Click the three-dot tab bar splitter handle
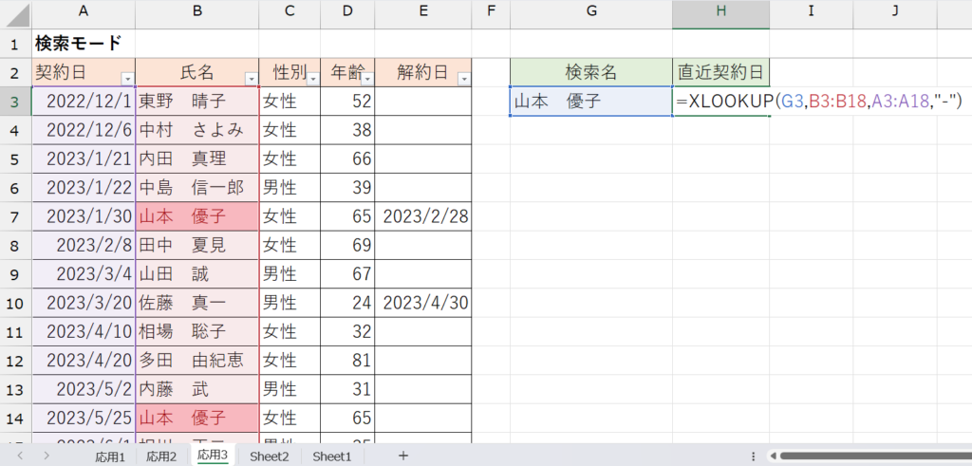 point(753,457)
